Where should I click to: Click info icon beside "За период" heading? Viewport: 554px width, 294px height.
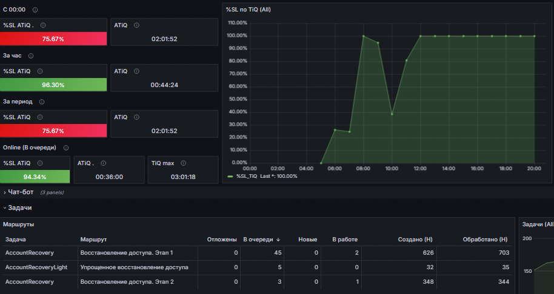(42, 102)
